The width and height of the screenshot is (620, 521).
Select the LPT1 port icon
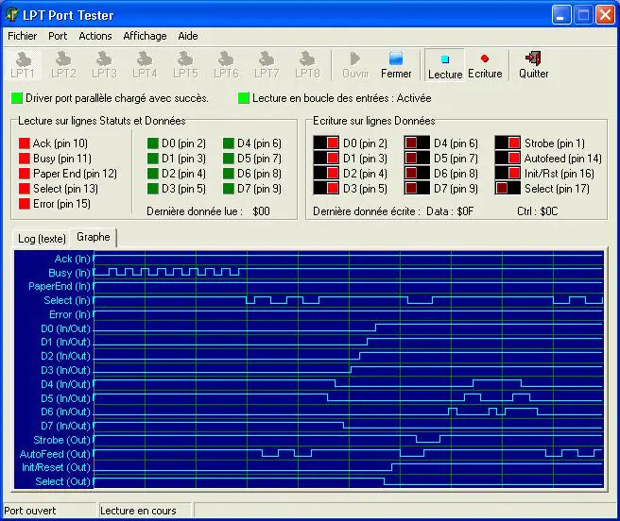(23, 65)
